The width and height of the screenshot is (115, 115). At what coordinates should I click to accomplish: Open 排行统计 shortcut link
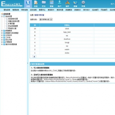[86, 10]
